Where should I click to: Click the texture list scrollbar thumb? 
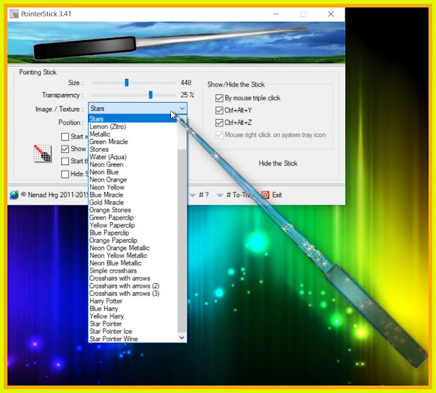click(182, 240)
